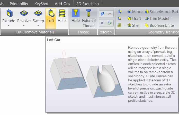Click the reference point icon

[102, 23]
